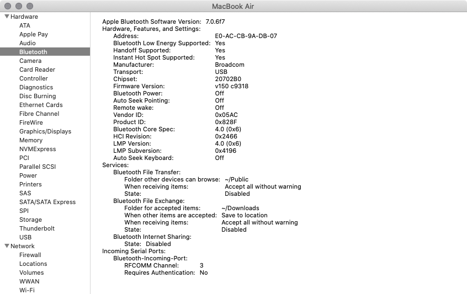
Task: Click the Hardware section heading
Action: [x=24, y=17]
